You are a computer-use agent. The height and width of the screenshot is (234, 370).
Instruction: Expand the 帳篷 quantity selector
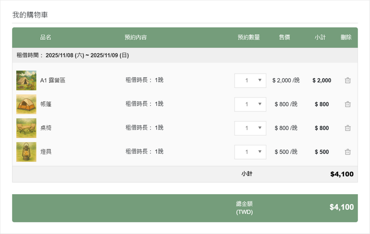coord(250,104)
